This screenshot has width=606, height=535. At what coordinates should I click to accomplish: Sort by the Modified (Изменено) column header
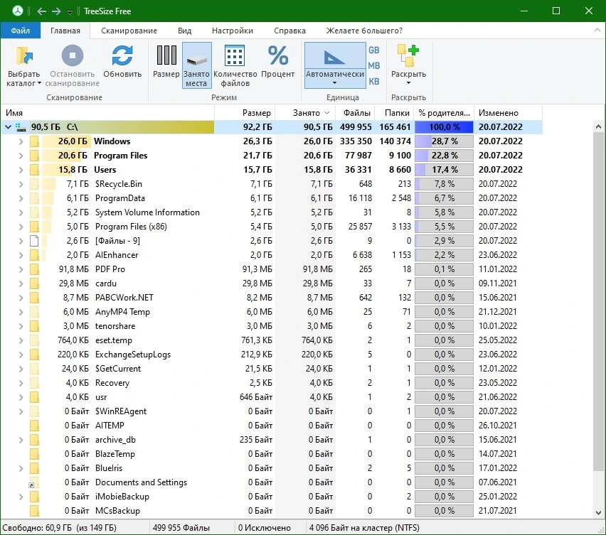pyautogui.click(x=509, y=113)
